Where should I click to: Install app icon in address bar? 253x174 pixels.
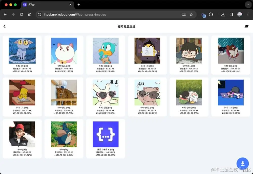click(x=184, y=14)
